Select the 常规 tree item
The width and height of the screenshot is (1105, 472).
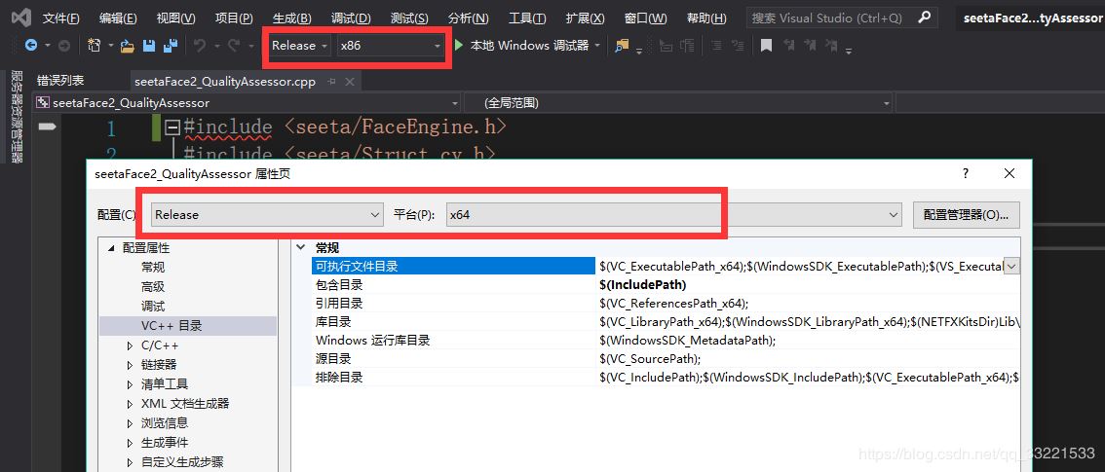coord(153,268)
